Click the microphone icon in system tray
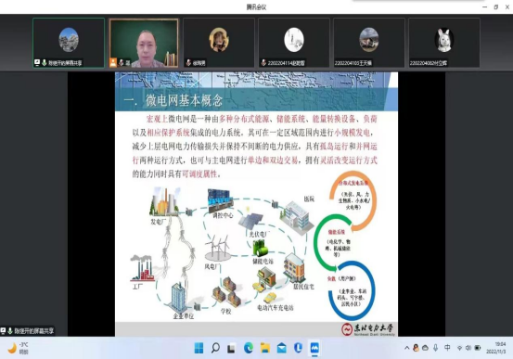The height and width of the screenshot is (359, 513). 435,348
